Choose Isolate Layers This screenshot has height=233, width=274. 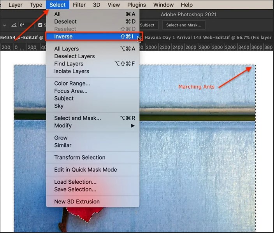(93, 71)
